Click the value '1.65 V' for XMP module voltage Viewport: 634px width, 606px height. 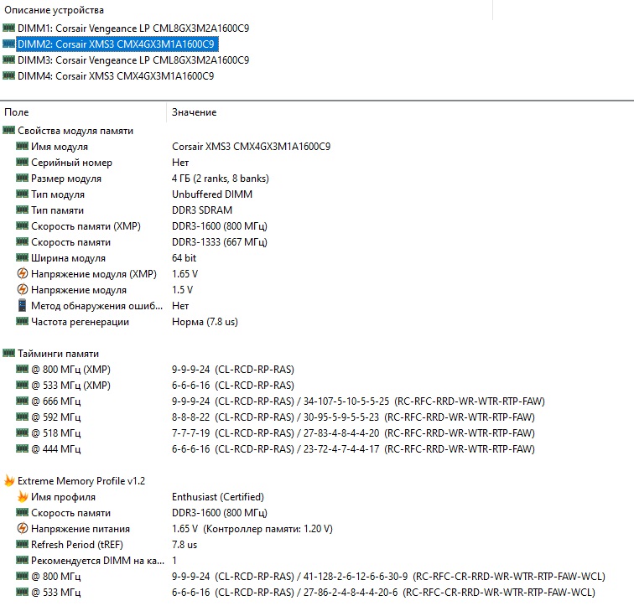point(184,274)
